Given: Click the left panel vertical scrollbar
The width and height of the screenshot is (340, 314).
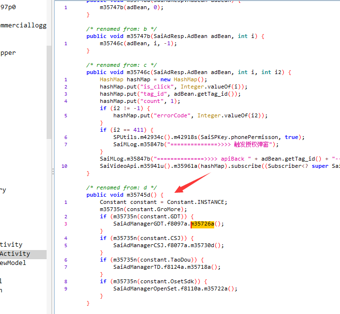Looking at the screenshot, I should pyautogui.click(x=49, y=91).
